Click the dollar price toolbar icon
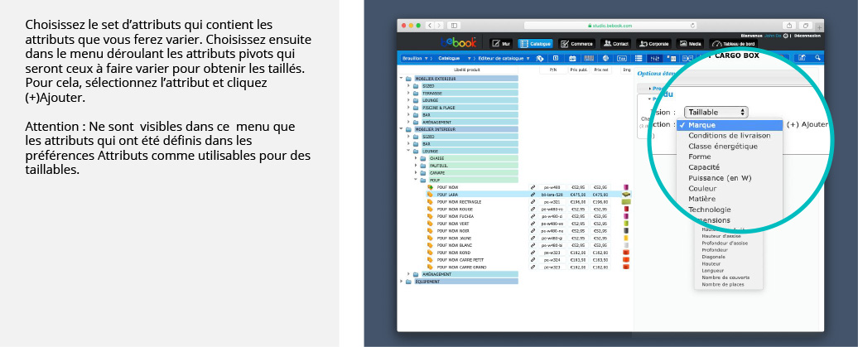 click(x=556, y=58)
